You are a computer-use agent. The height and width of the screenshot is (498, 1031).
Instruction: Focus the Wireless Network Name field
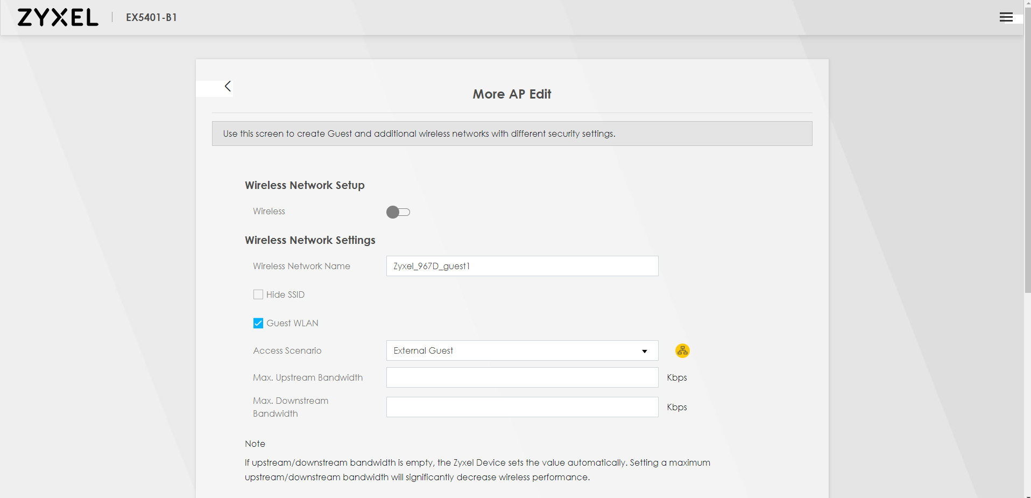tap(521, 266)
